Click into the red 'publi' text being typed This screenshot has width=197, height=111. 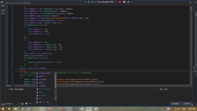[x=22, y=71]
